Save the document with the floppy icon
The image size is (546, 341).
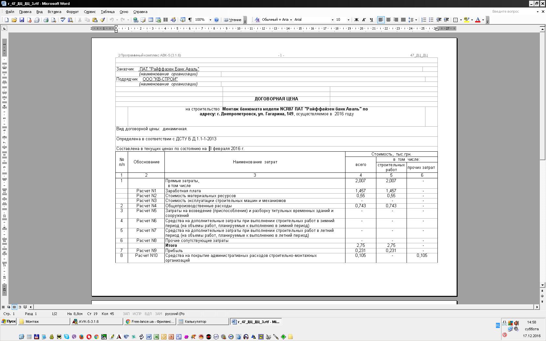[x=22, y=20]
